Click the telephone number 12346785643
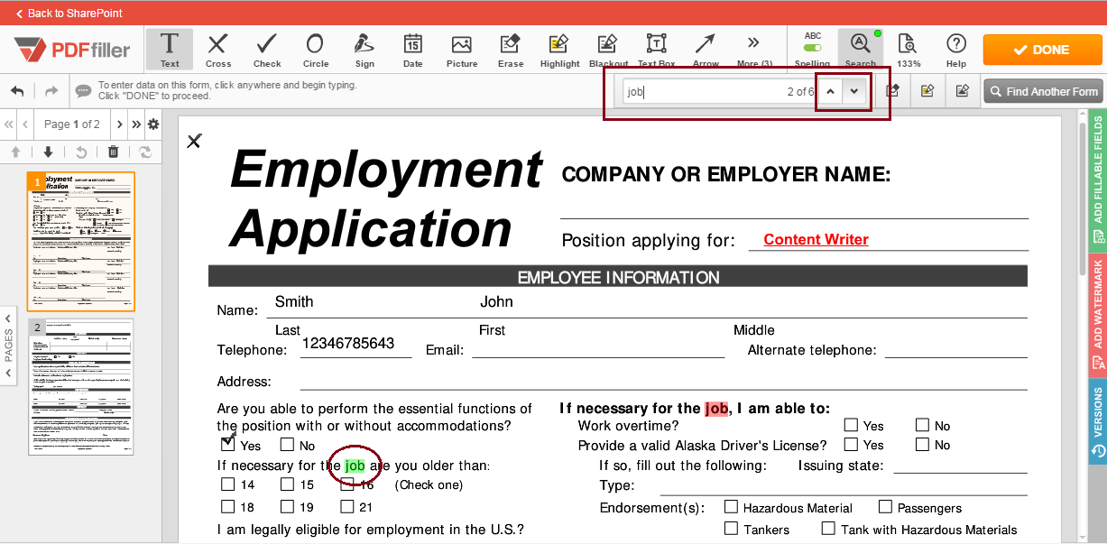 348,344
